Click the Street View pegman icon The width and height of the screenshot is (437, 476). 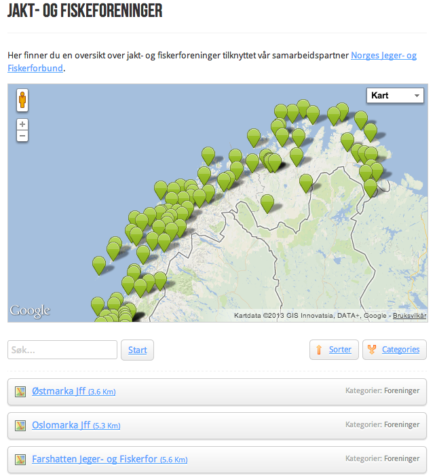[22, 100]
